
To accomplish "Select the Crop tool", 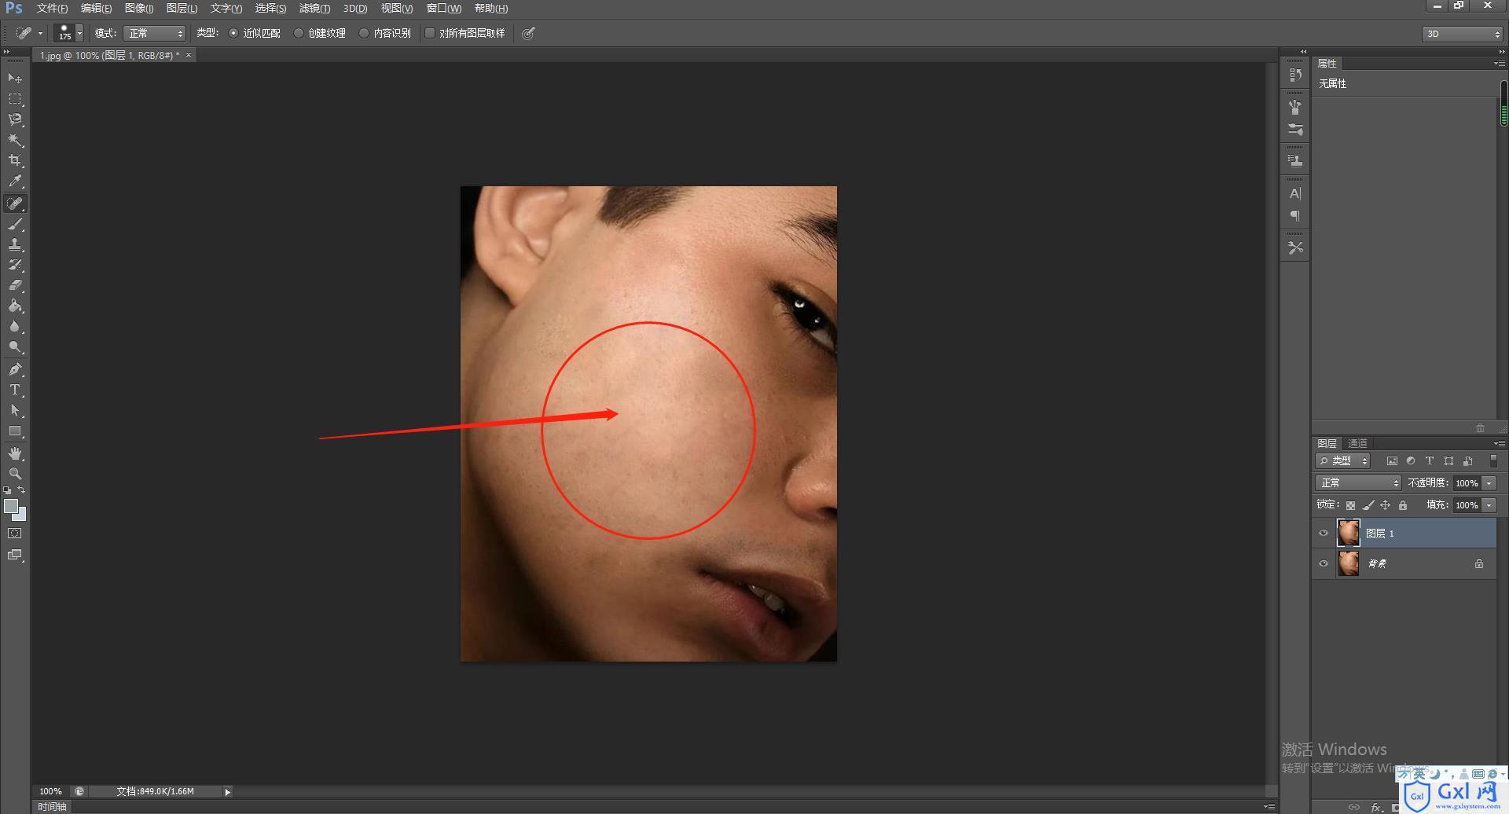I will [x=15, y=160].
